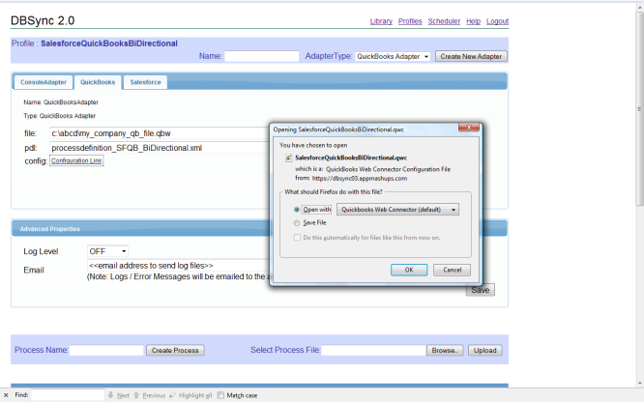The height and width of the screenshot is (402, 644).
Task: Expand the Quickbooks Web Connector application dropdown
Action: pos(397,209)
